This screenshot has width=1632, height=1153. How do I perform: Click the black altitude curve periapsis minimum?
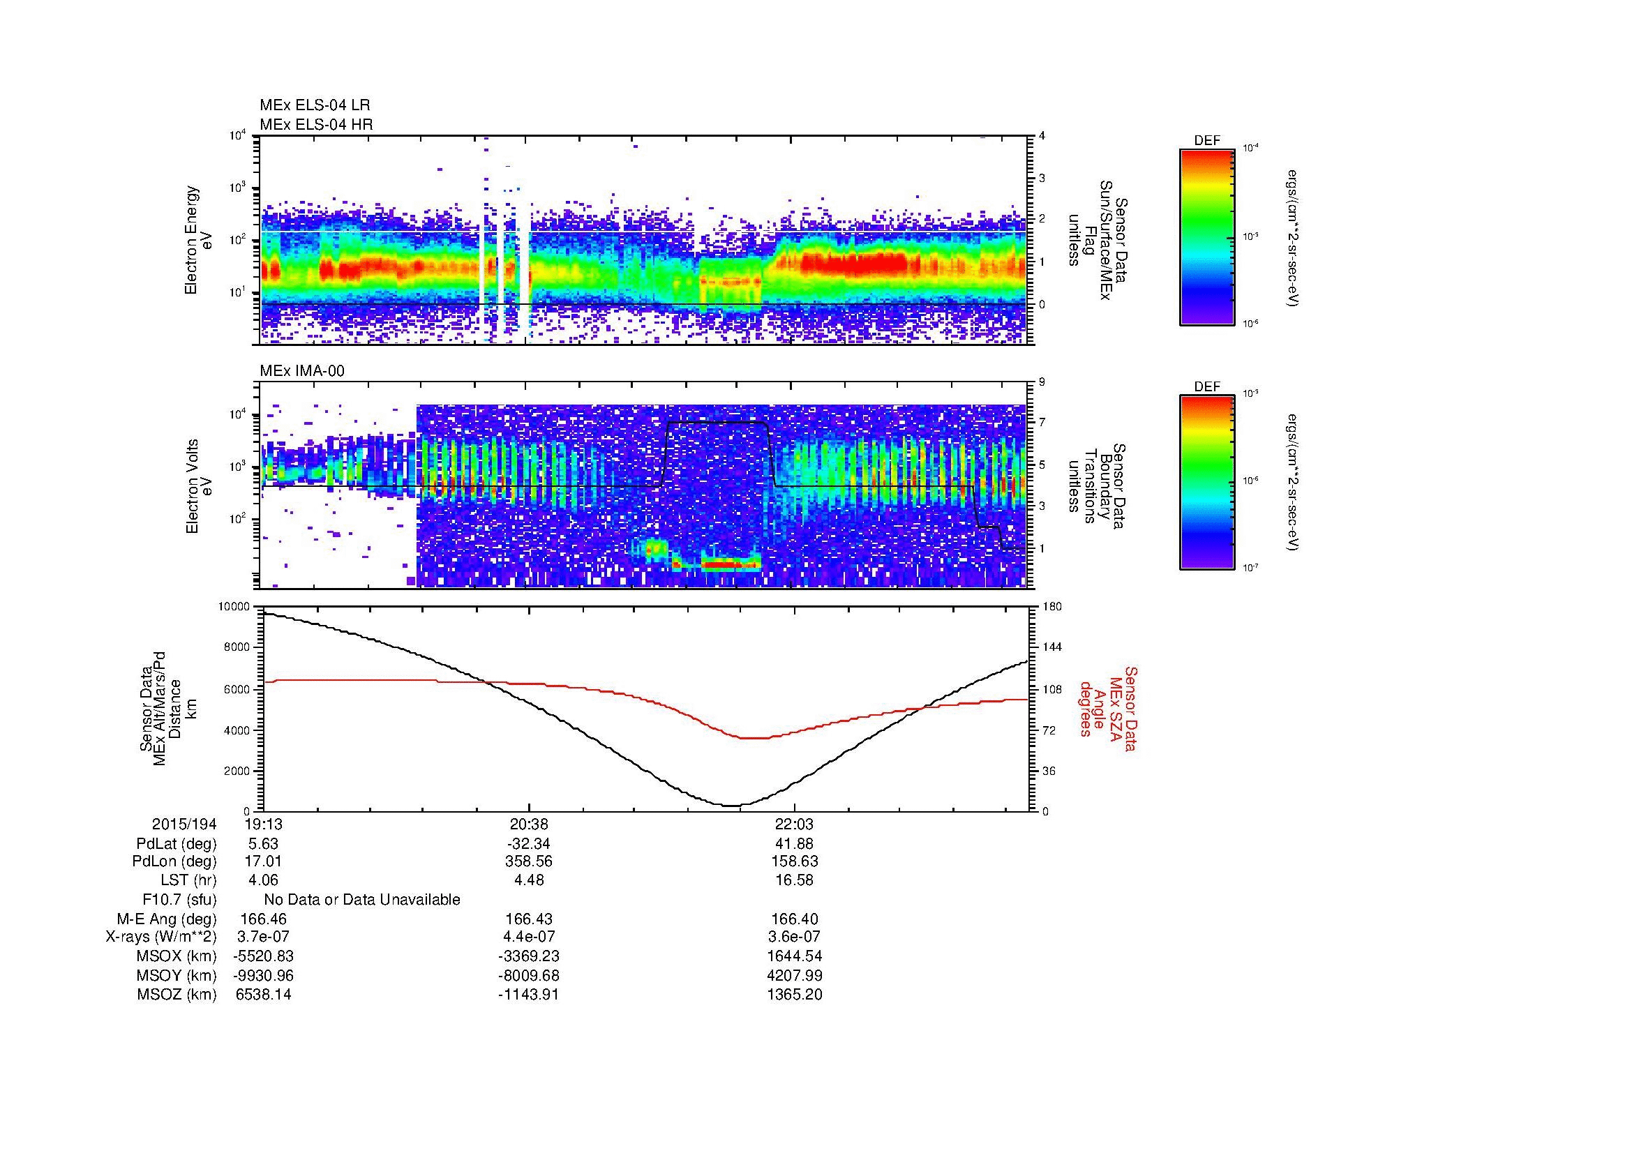(732, 806)
